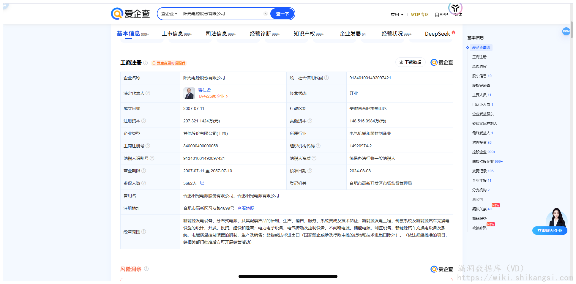The image size is (576, 284).
Task: Expand TA有25家企业 link
Action: point(213,96)
